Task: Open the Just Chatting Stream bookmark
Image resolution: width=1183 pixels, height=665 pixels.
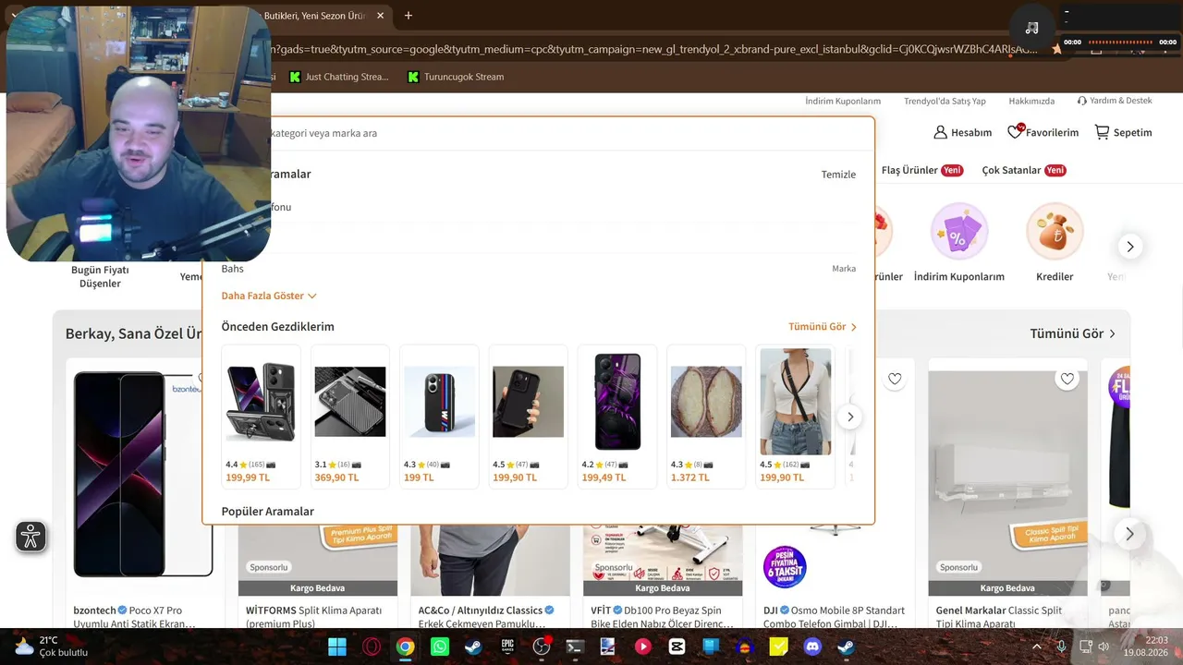Action: coord(338,77)
